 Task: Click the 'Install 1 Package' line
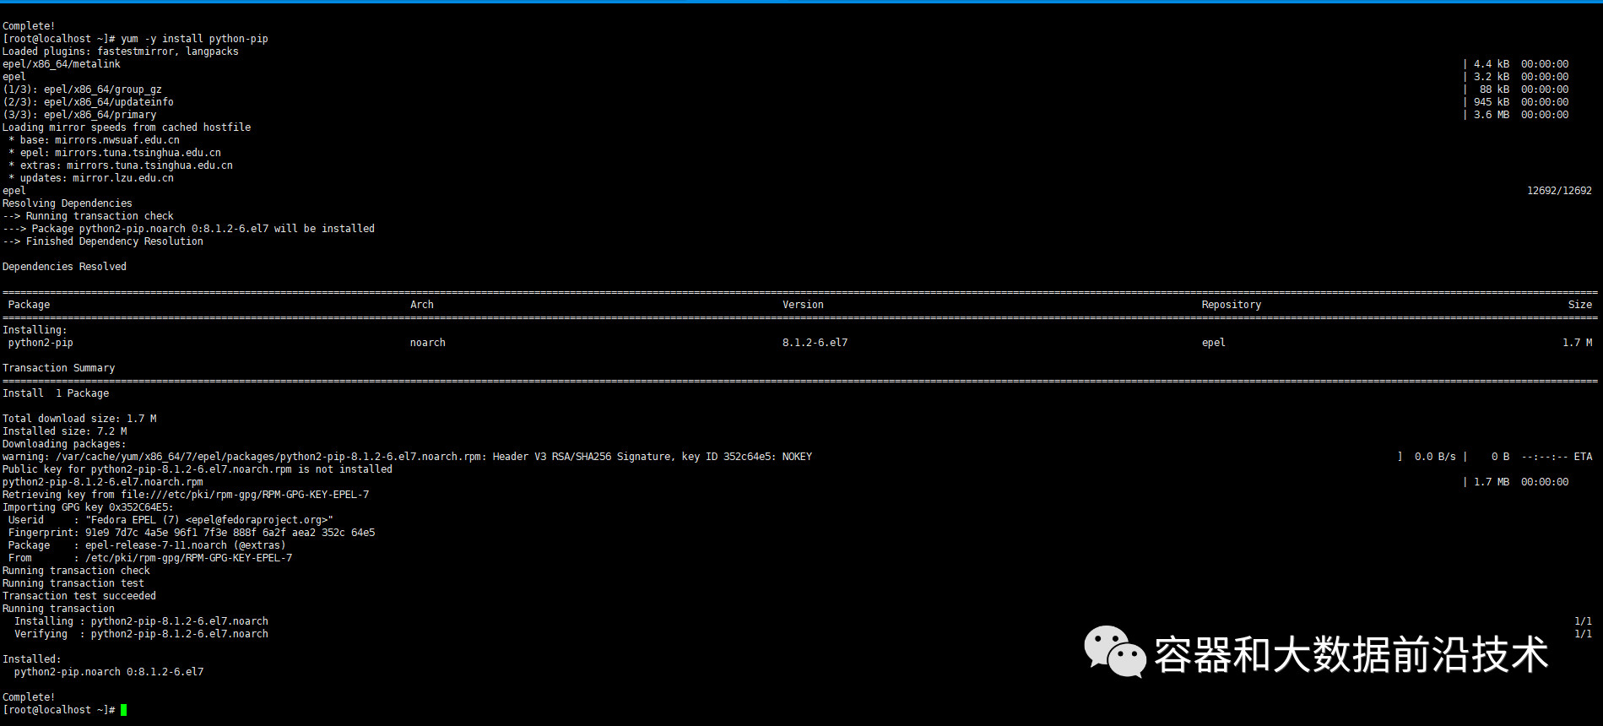point(56,393)
